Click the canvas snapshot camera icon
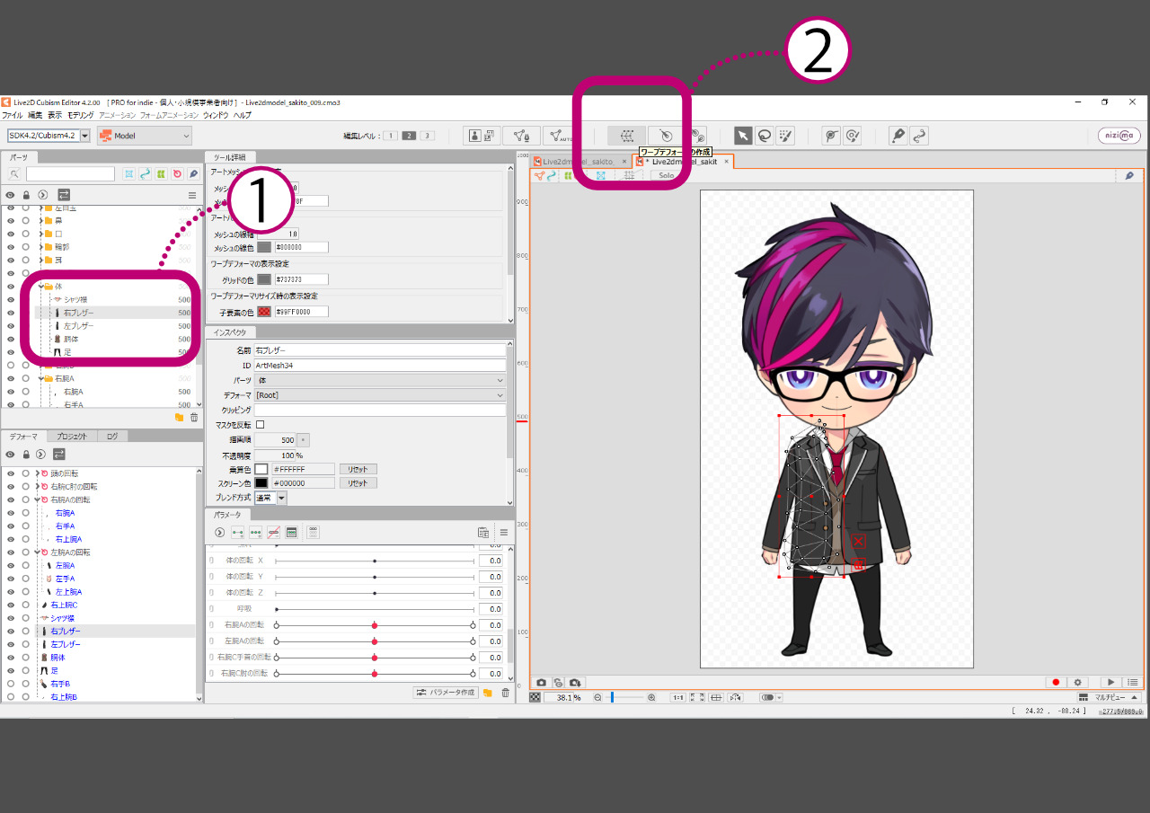 pyautogui.click(x=542, y=683)
